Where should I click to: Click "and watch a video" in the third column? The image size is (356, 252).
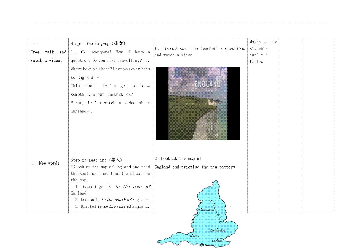[x=174, y=55]
